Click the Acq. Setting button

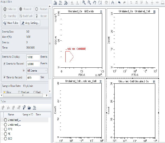[x=30, y=23]
